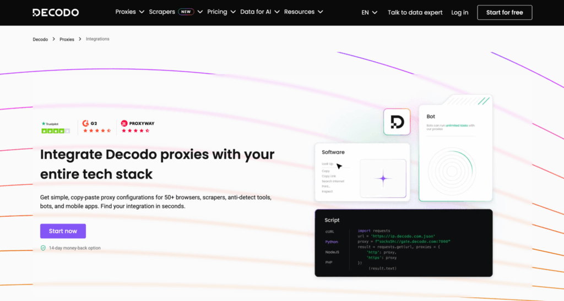Click the concentric circles graphic in Bot card

coord(452,171)
